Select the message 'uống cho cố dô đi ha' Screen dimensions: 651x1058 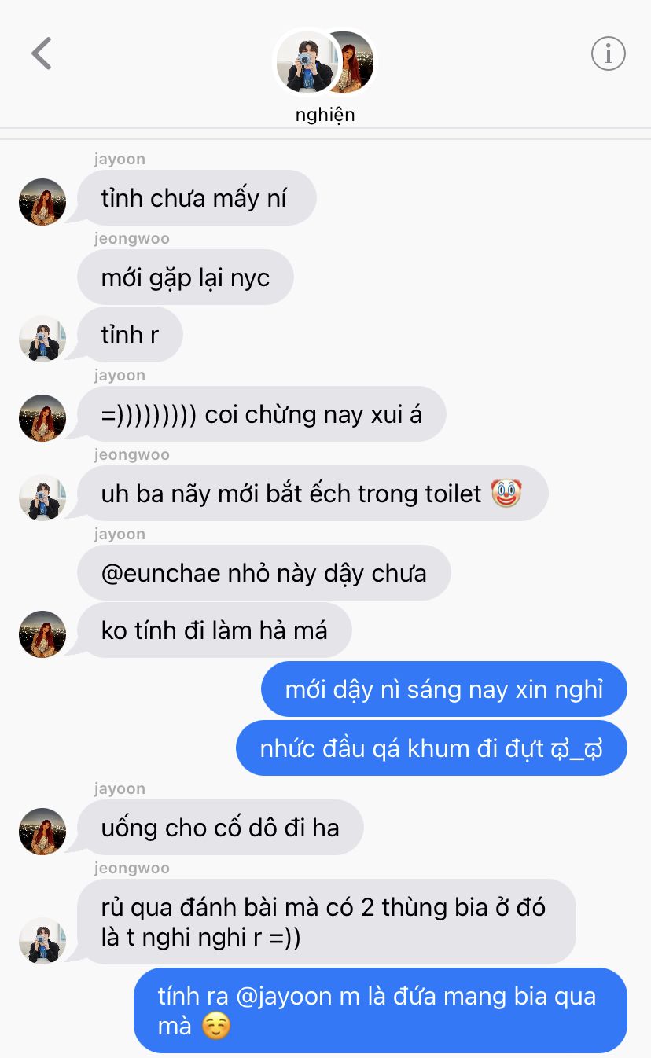(x=220, y=828)
